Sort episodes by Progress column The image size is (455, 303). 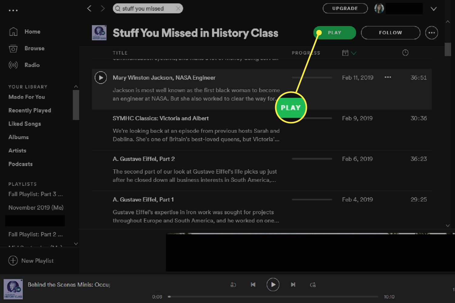point(306,53)
